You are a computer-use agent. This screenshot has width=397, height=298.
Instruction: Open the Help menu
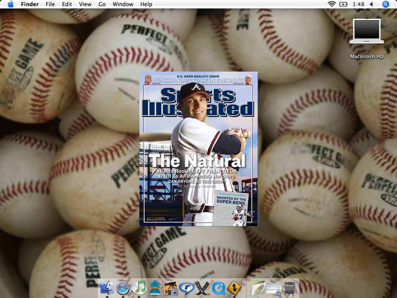coord(146,4)
